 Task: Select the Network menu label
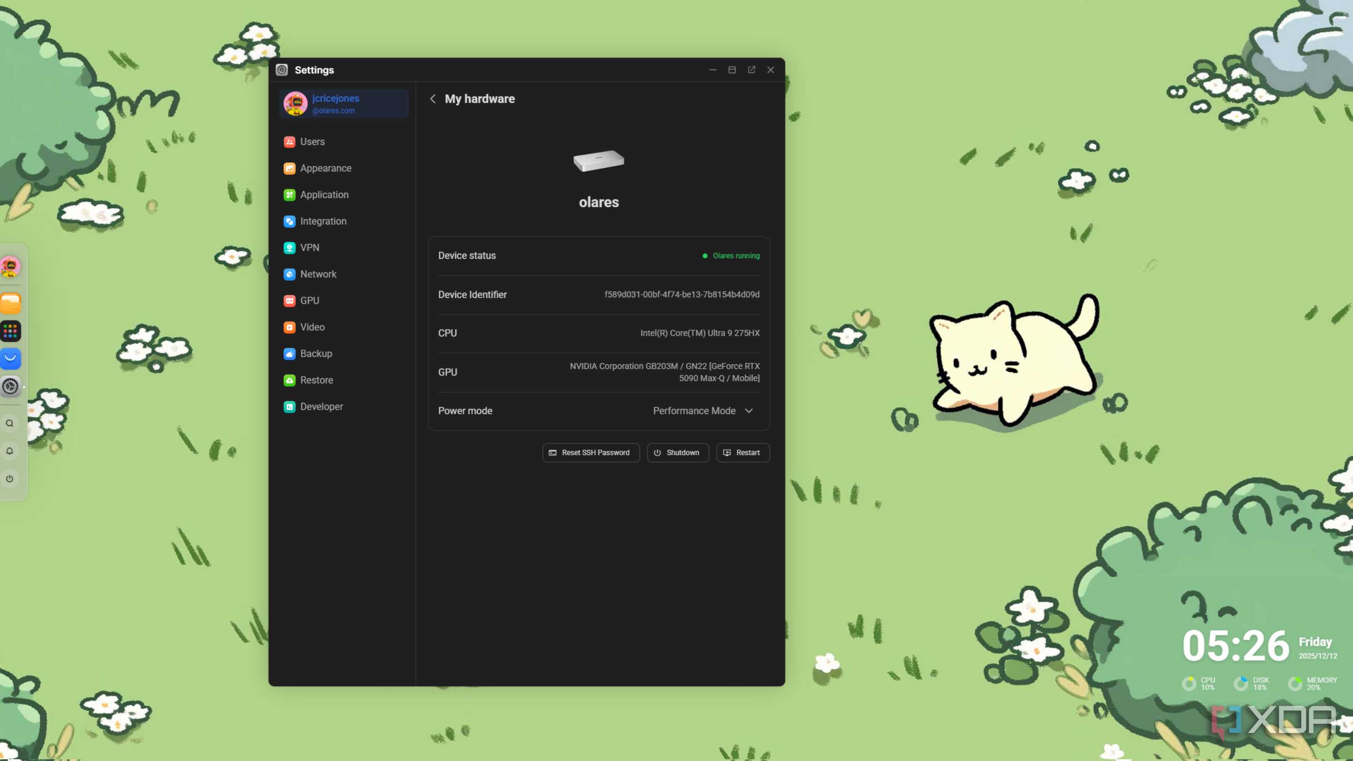[318, 274]
